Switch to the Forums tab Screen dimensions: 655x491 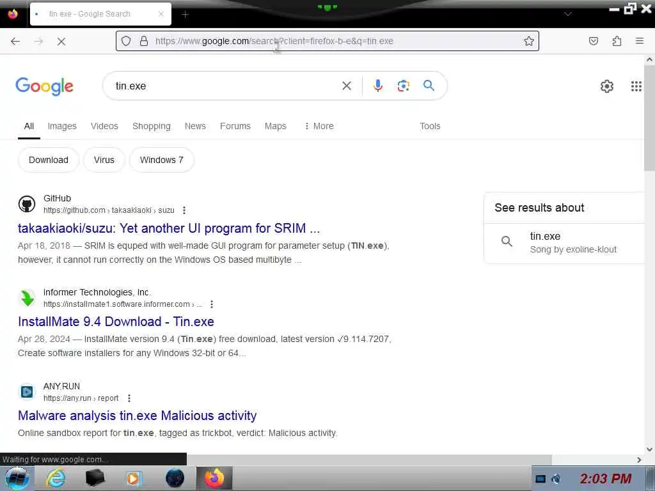click(x=235, y=126)
